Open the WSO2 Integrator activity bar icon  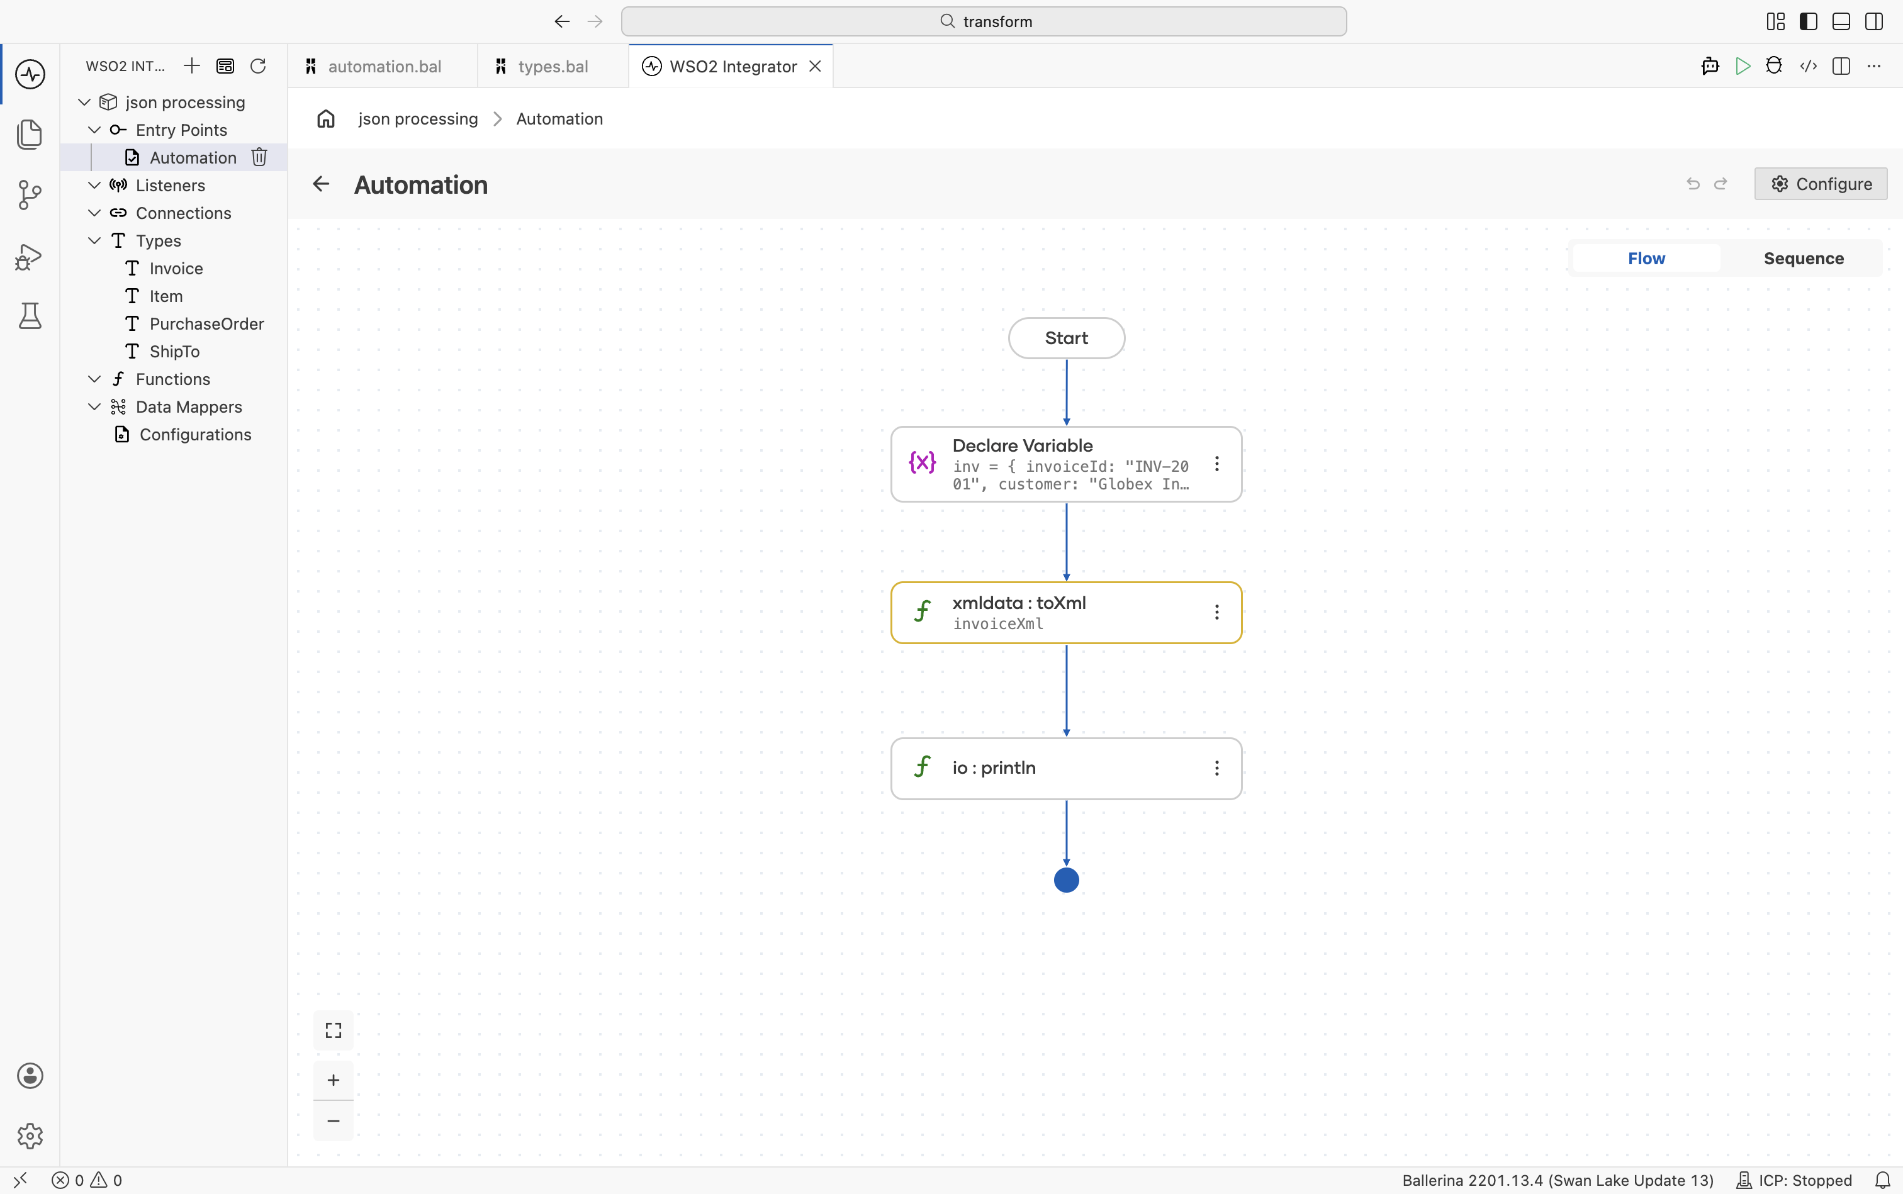point(30,74)
